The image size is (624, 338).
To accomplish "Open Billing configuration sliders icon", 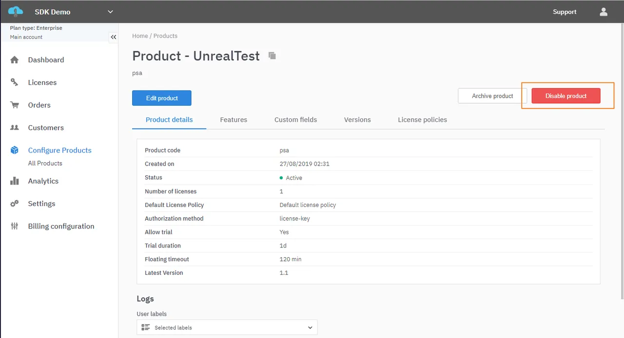I will click(14, 226).
